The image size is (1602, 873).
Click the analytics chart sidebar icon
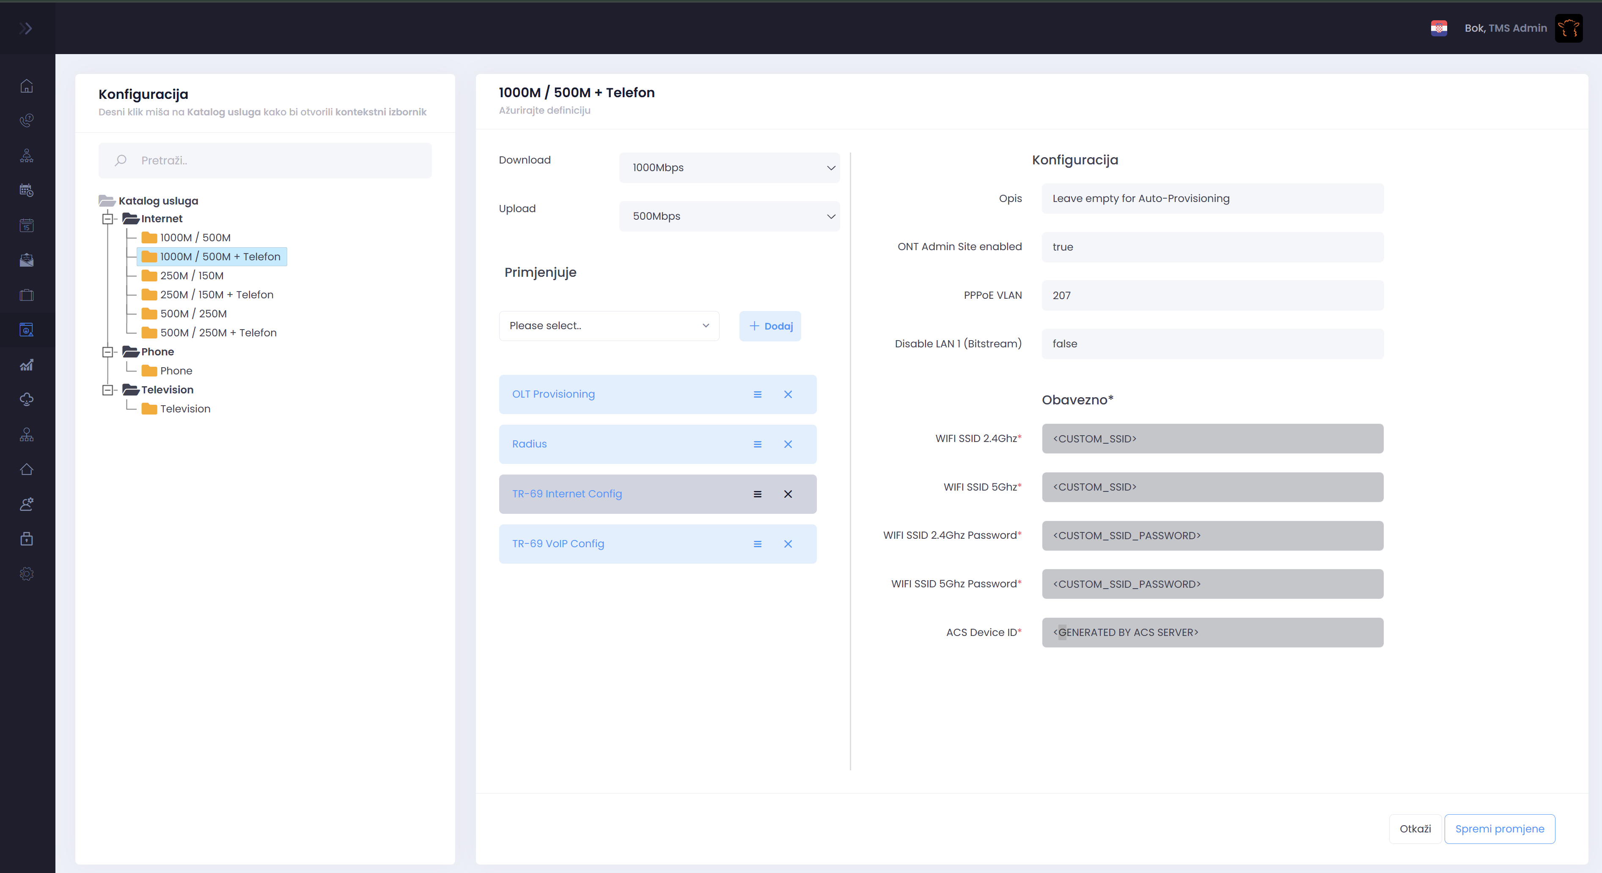tap(26, 365)
